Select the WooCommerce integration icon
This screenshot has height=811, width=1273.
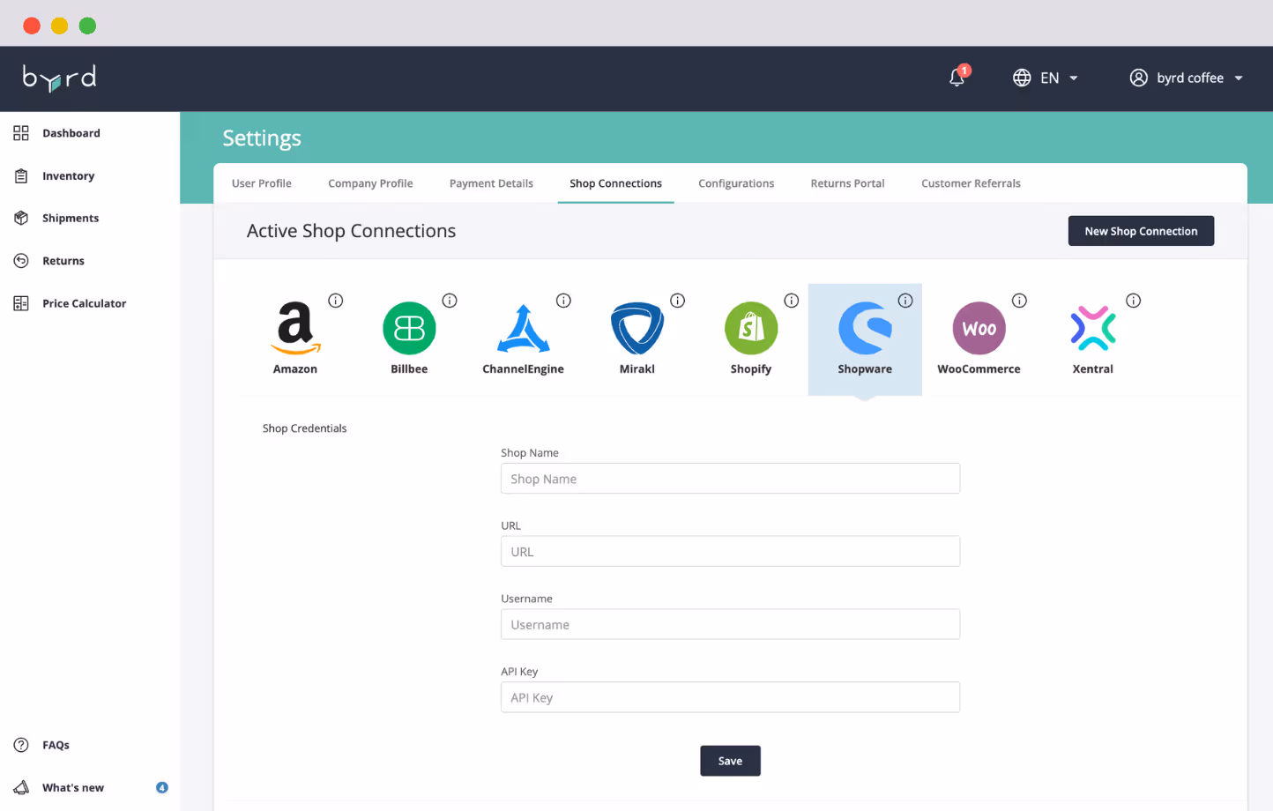pos(979,327)
